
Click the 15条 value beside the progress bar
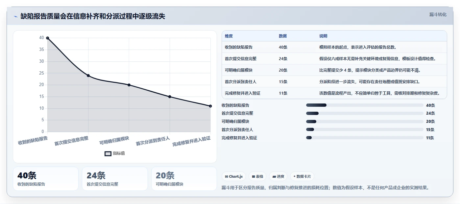pyautogui.click(x=430, y=130)
